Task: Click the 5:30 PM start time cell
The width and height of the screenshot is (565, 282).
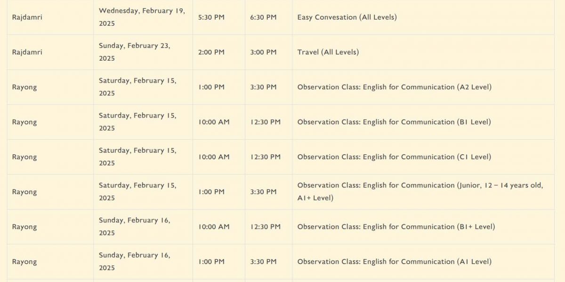Action: (211, 17)
